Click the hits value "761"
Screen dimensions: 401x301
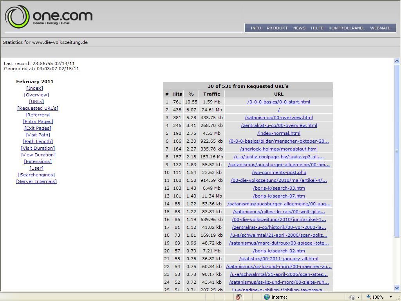(177, 102)
